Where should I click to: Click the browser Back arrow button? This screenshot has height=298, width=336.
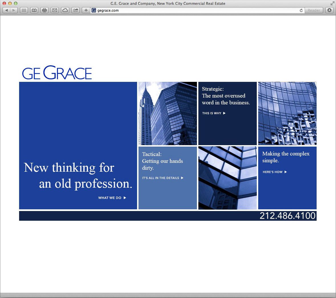(x=7, y=10)
